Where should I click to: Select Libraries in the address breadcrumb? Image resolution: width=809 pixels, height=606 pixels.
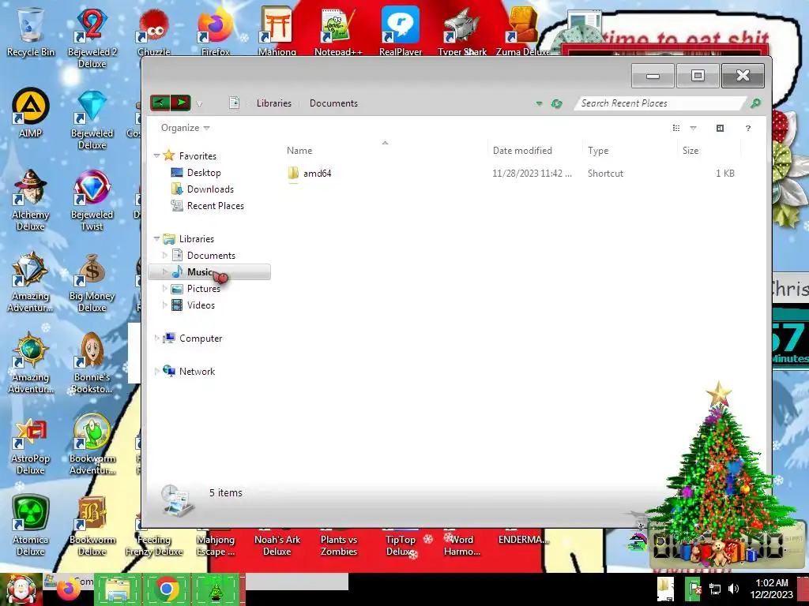[274, 103]
